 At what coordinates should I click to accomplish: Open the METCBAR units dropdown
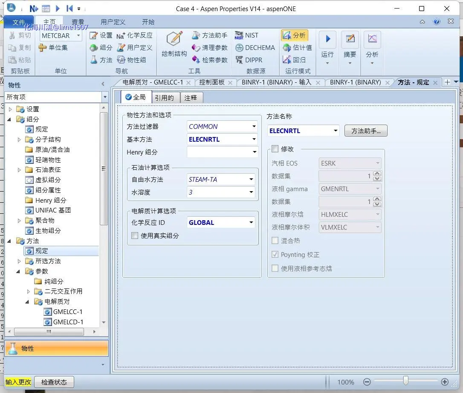(78, 35)
